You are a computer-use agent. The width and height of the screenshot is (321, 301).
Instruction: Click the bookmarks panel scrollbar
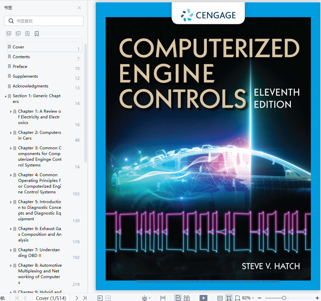click(86, 103)
